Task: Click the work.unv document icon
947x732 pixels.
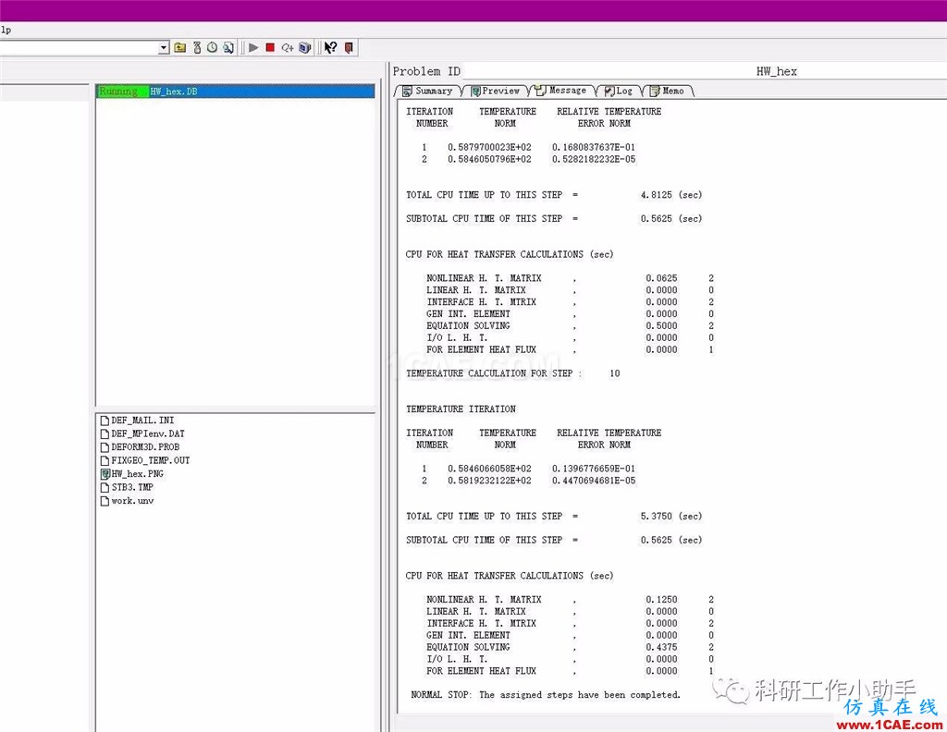Action: tap(105, 501)
